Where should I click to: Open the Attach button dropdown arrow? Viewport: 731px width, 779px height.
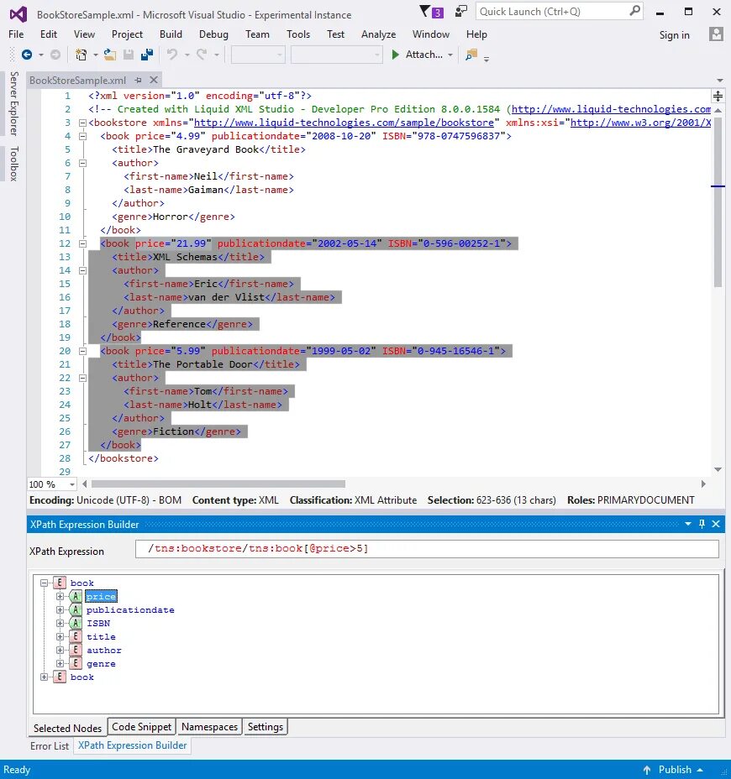click(450, 55)
